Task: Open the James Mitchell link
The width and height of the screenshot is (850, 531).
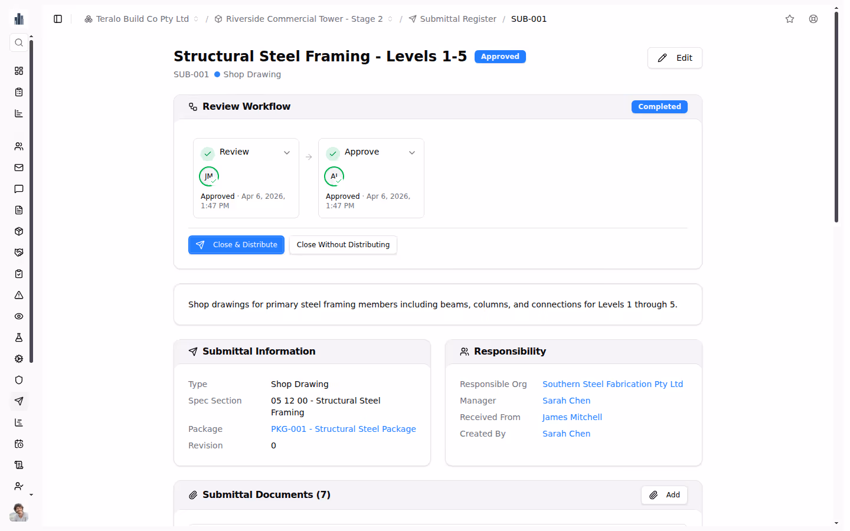Action: tap(572, 417)
